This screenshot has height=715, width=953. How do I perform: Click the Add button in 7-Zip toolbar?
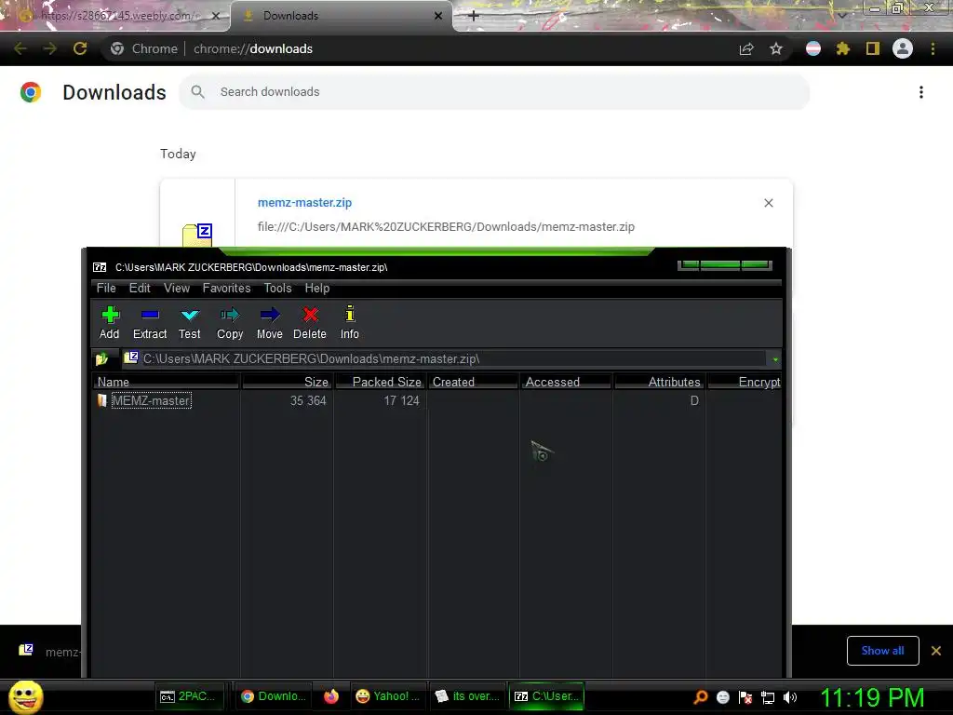(x=110, y=322)
